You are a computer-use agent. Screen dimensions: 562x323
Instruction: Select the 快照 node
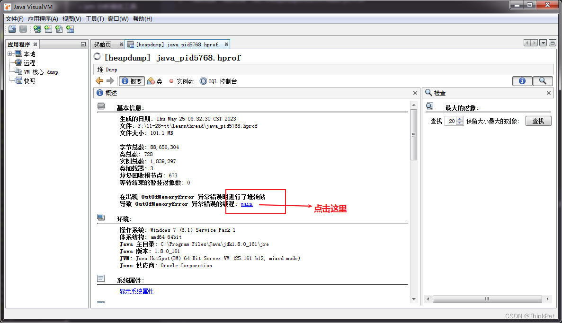click(x=29, y=81)
